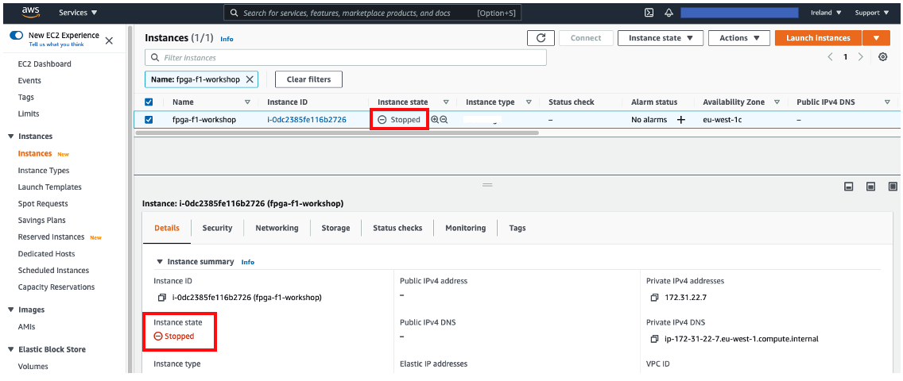Open the notifications bell

[669, 13]
